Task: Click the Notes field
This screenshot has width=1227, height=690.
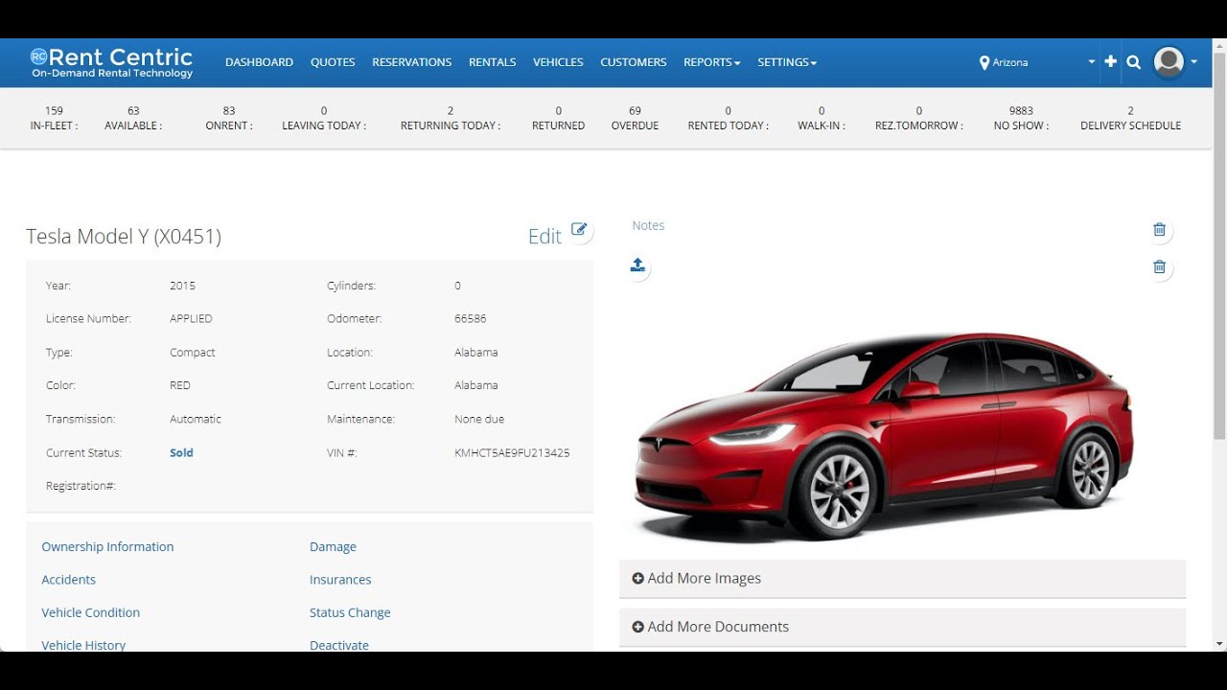Action: pos(648,226)
